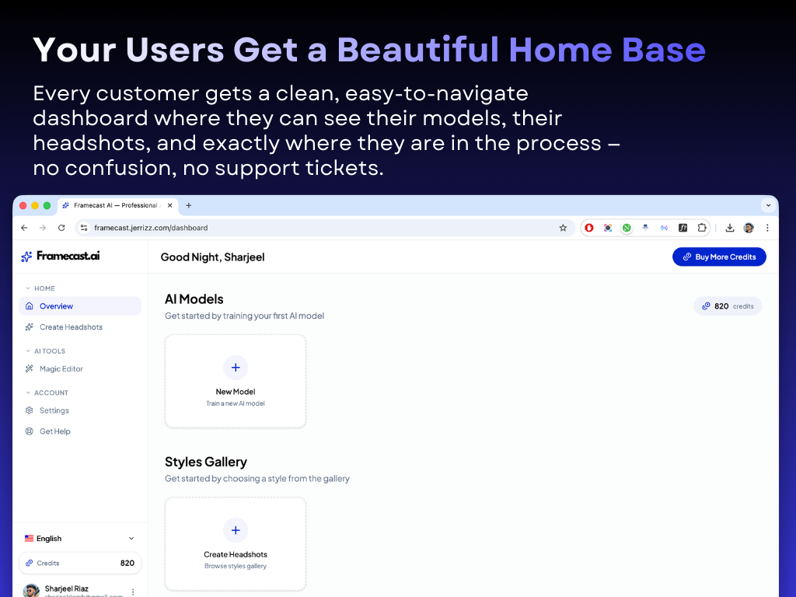Open the English language dropdown

(x=80, y=538)
